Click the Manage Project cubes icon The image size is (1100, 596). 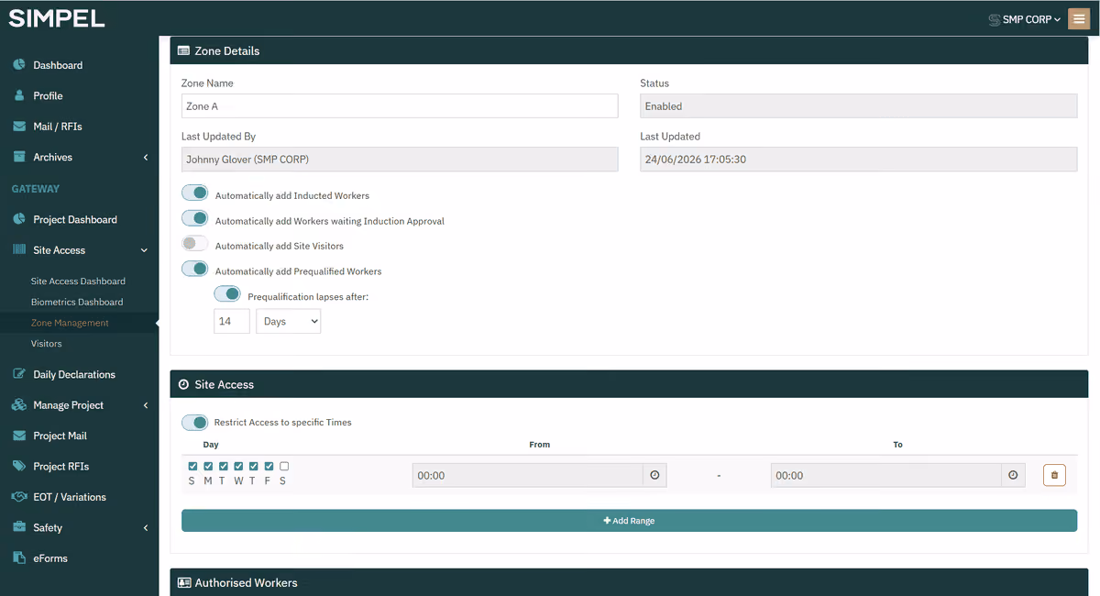pyautogui.click(x=18, y=404)
